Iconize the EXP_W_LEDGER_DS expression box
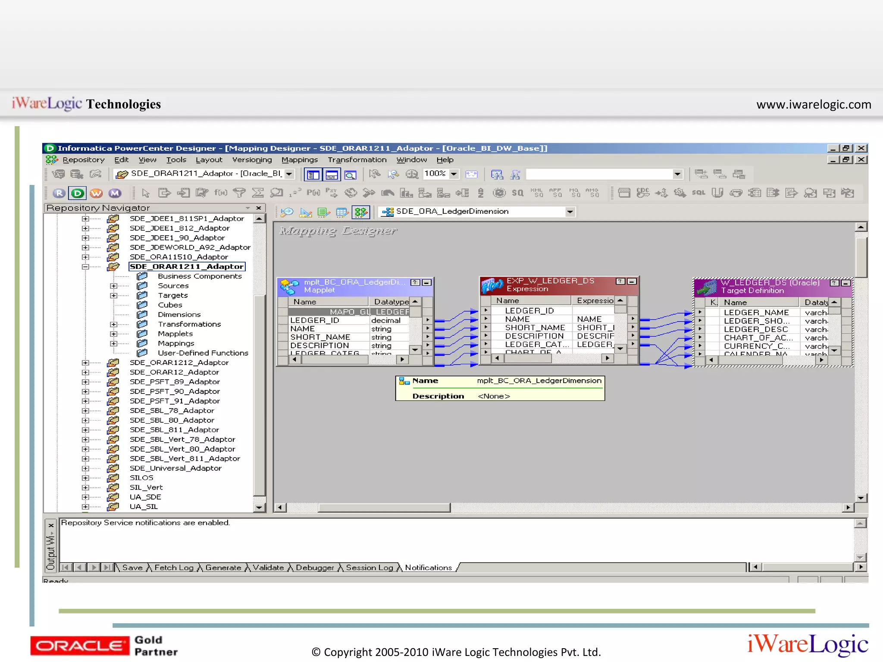Screen dimensions: 883x662 632,281
